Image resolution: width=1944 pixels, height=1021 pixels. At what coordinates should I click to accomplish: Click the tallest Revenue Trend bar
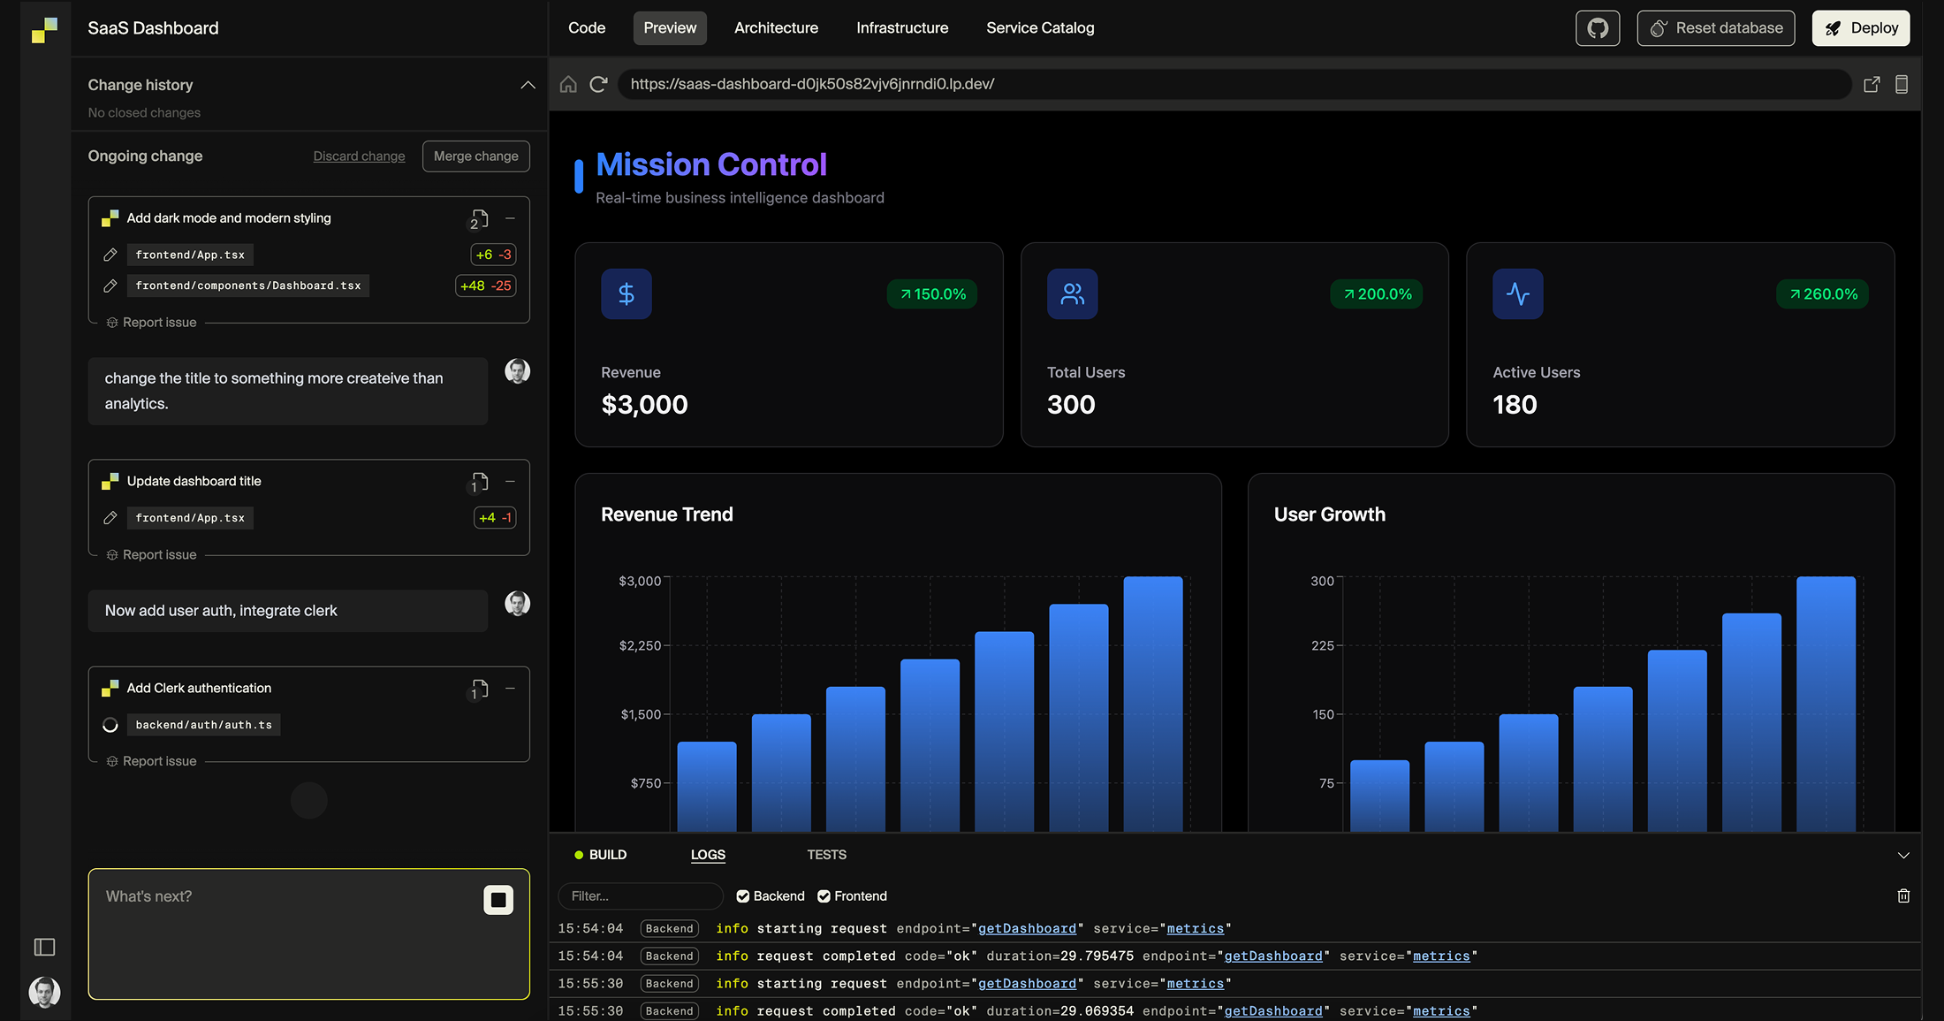coord(1152,703)
